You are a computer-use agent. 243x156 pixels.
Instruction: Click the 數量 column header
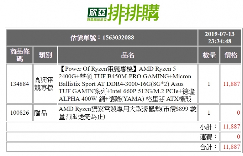[209, 55]
